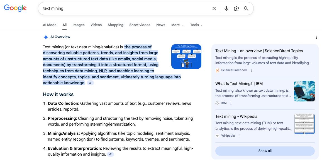Image resolution: width=322 pixels, height=162 pixels.
Task: Open the Google logo homepage link
Action: [15, 8]
